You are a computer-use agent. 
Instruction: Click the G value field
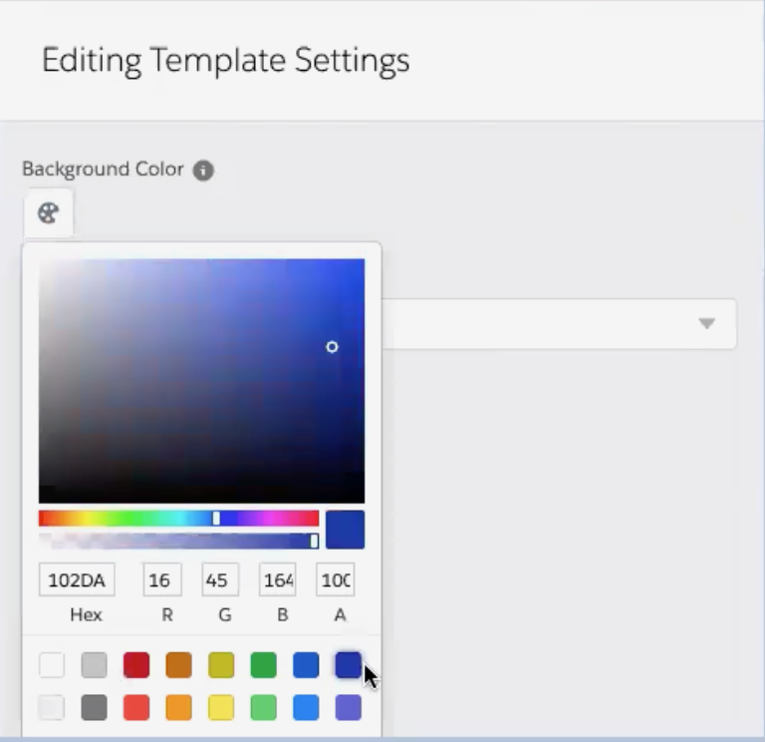point(220,579)
